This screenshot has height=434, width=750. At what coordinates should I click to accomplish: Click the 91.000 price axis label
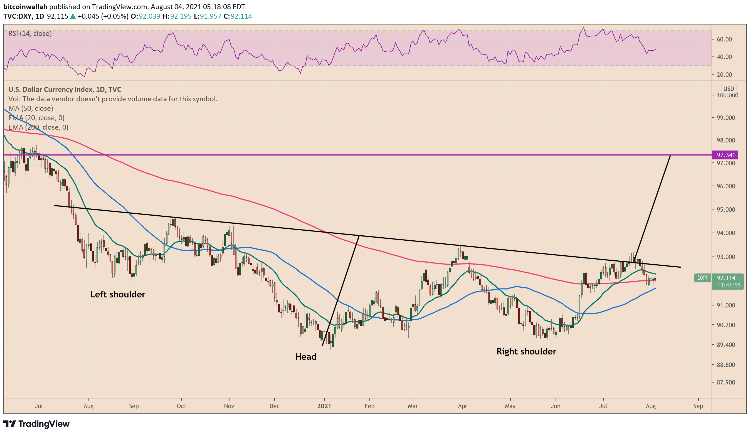(x=726, y=305)
